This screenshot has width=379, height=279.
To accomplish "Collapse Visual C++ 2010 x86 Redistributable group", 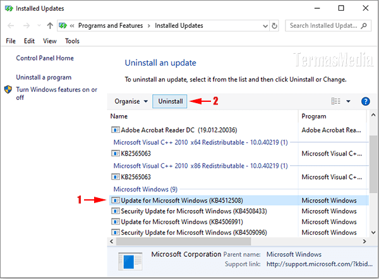I will click(x=201, y=166).
